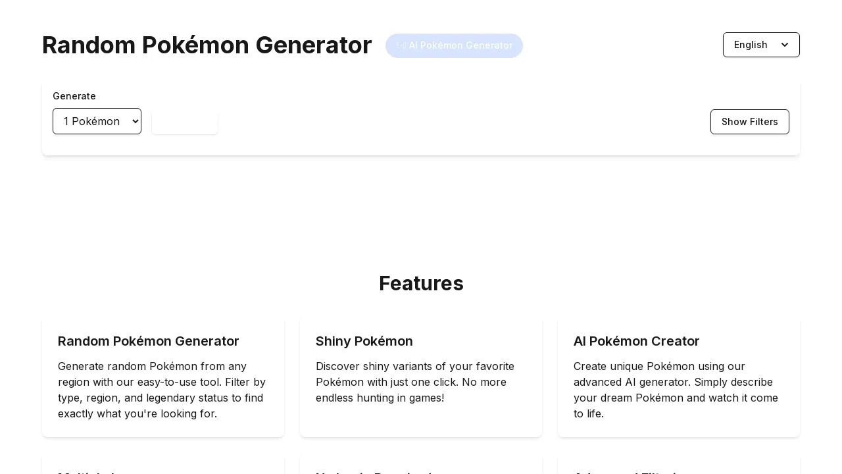Click the Features section heading

tap(421, 283)
